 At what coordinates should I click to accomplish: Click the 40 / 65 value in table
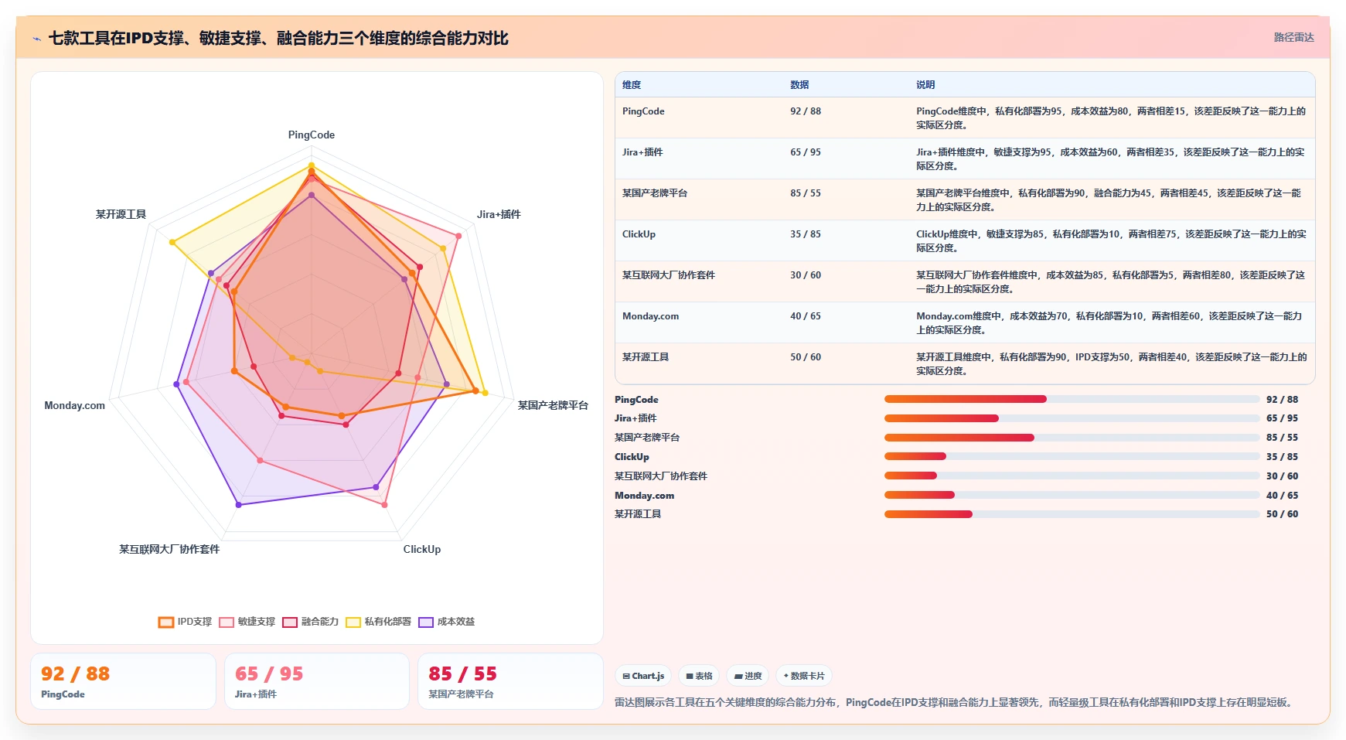[x=806, y=316]
